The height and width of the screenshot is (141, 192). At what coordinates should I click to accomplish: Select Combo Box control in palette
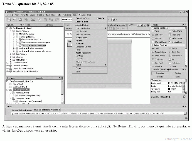pos(158,59)
